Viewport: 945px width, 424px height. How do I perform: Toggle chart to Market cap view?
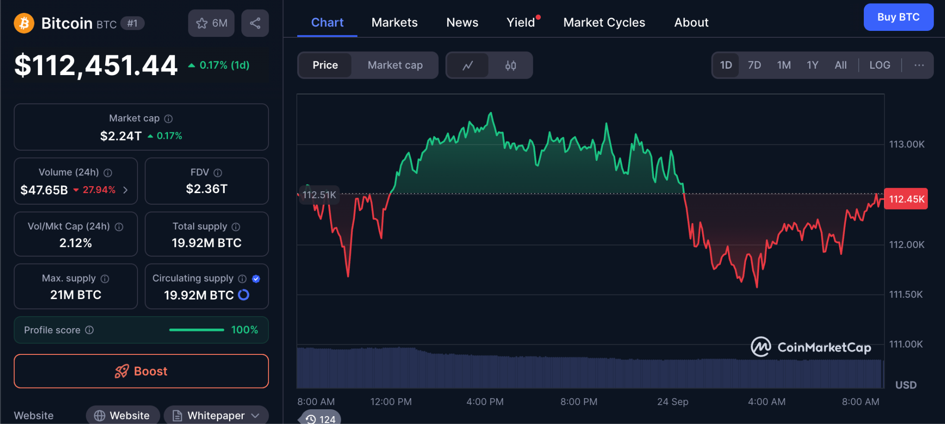click(x=395, y=65)
